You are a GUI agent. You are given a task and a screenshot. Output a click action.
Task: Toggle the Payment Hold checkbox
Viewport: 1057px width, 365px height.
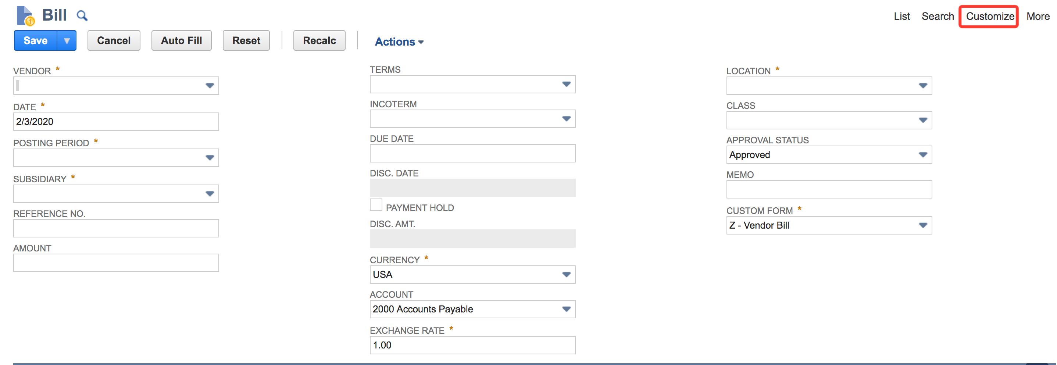[x=376, y=205]
